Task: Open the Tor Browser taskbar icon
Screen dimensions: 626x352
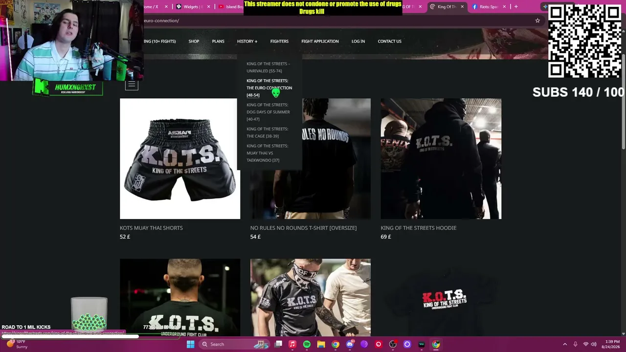Action: coord(364,344)
